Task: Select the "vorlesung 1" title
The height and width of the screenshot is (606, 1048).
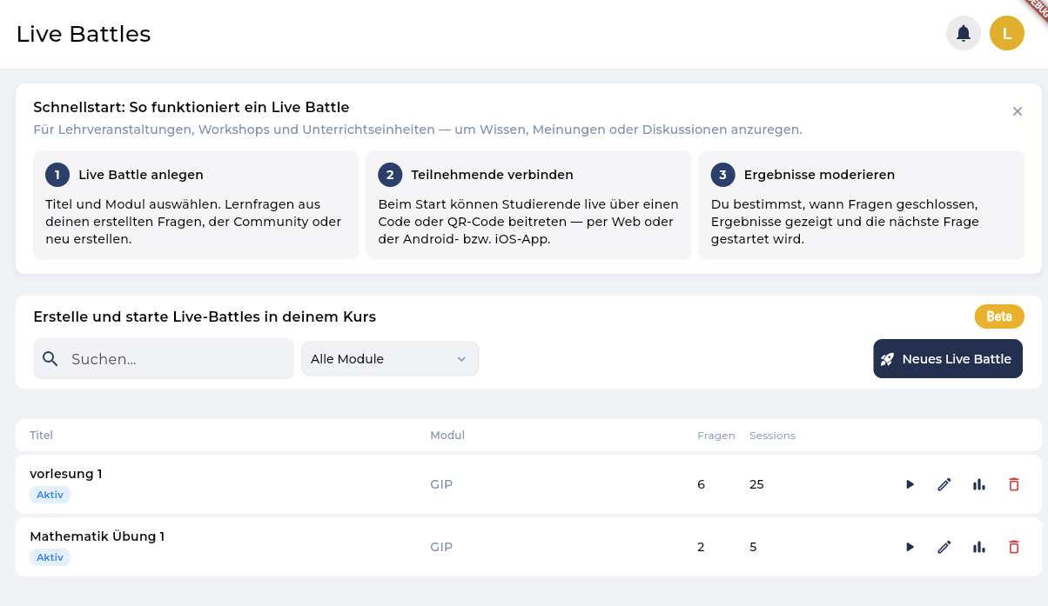Action: pos(66,474)
